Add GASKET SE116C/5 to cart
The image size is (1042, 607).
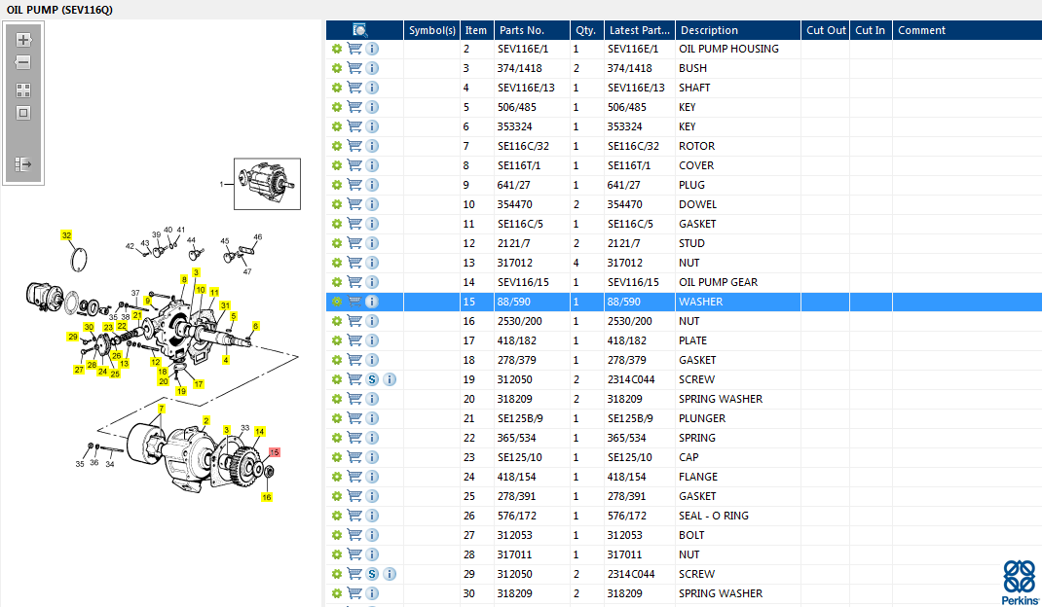[354, 223]
